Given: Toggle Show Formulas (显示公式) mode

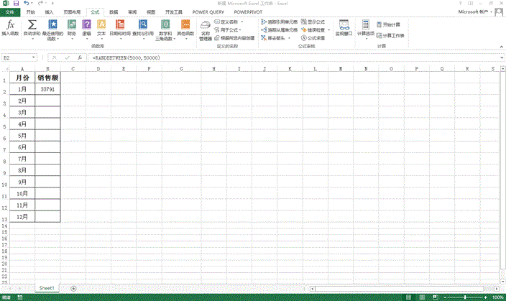Looking at the screenshot, I should coord(312,22).
